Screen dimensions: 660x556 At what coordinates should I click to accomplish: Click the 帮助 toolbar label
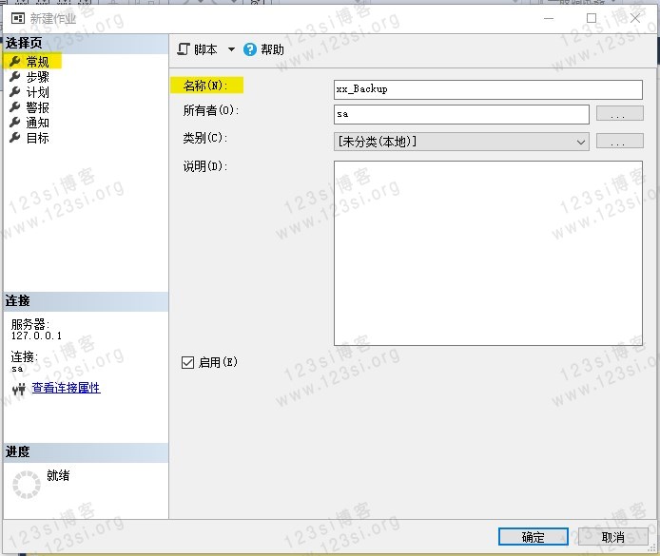coord(272,49)
